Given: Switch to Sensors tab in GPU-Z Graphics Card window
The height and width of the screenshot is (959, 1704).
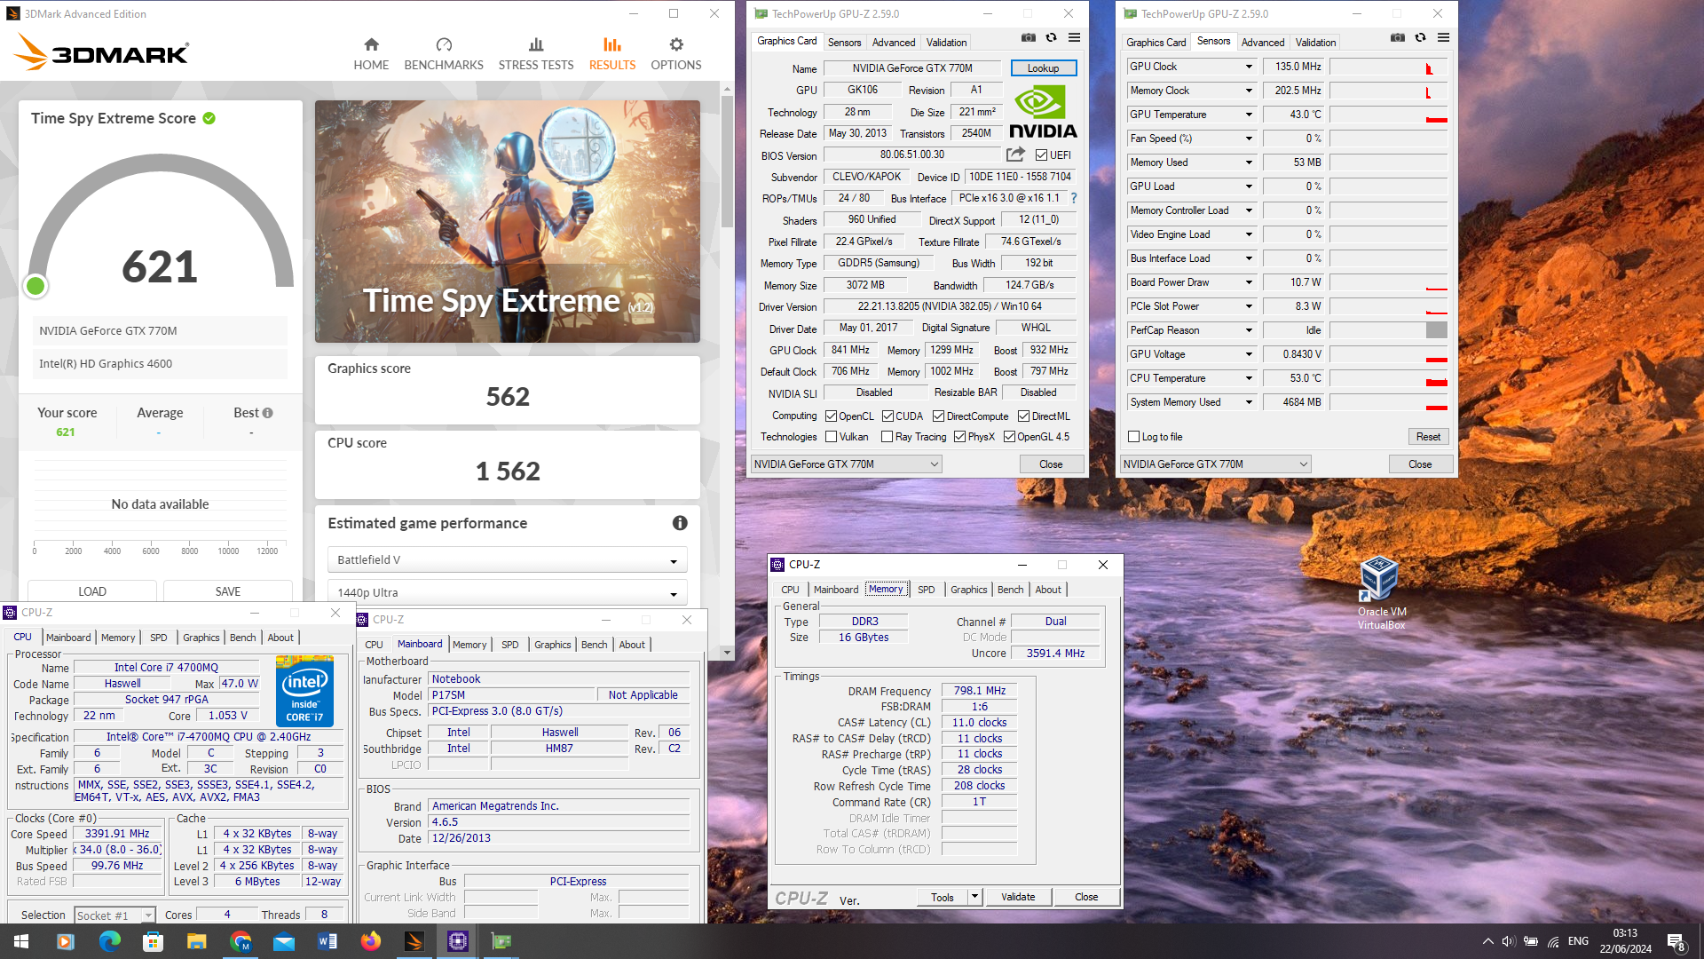Looking at the screenshot, I should (844, 42).
